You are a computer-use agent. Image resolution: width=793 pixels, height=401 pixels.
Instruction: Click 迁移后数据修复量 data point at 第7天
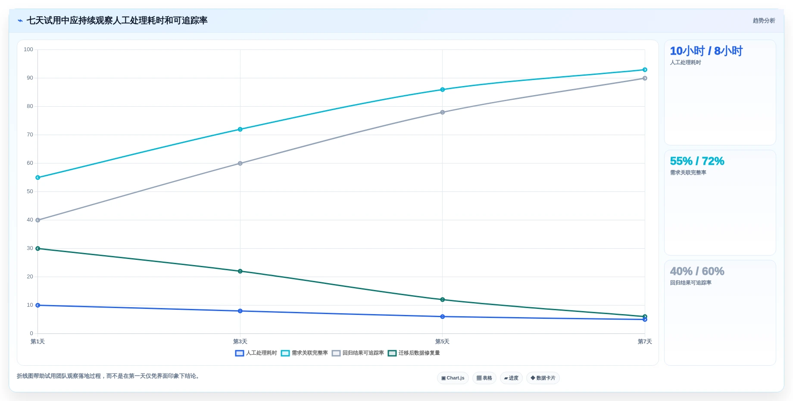pos(645,317)
